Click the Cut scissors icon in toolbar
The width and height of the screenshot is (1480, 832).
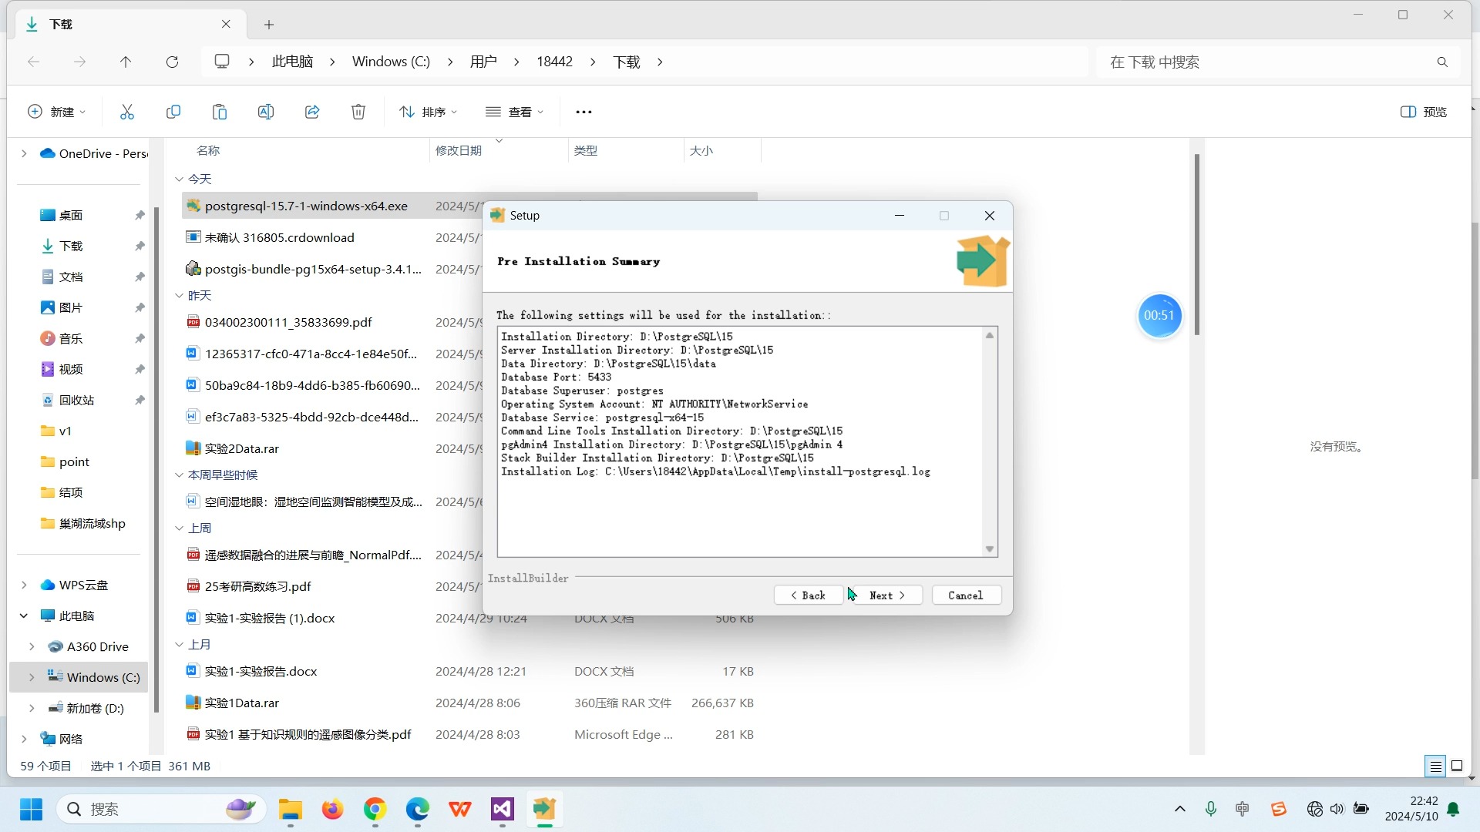tap(127, 112)
